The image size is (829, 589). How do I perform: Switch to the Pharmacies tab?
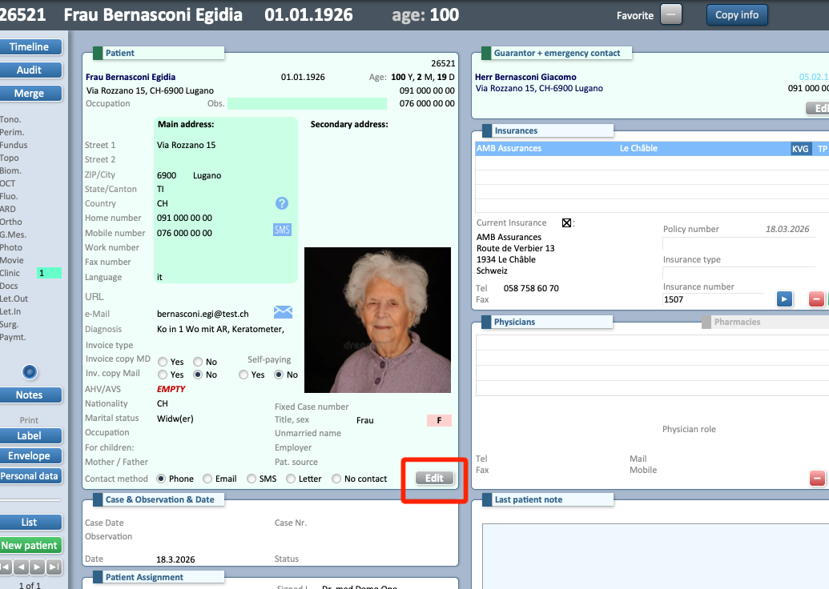point(736,322)
